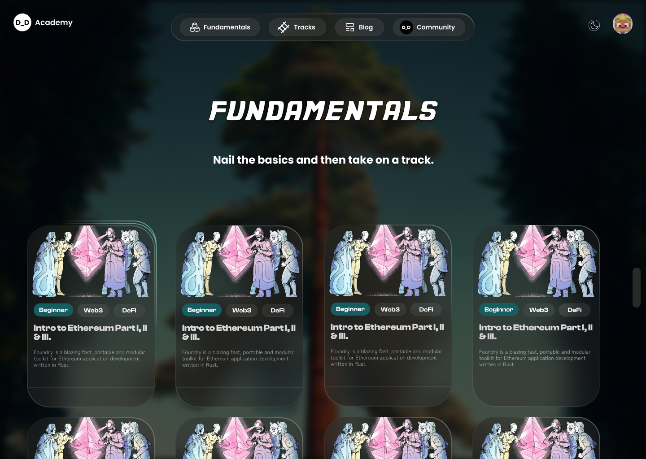This screenshot has height=459, width=646.
Task: Open the Community D_D icon
Action: point(406,27)
